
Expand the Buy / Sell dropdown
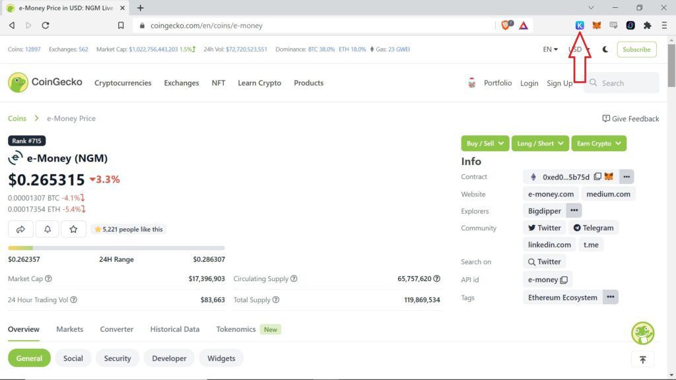tap(485, 143)
